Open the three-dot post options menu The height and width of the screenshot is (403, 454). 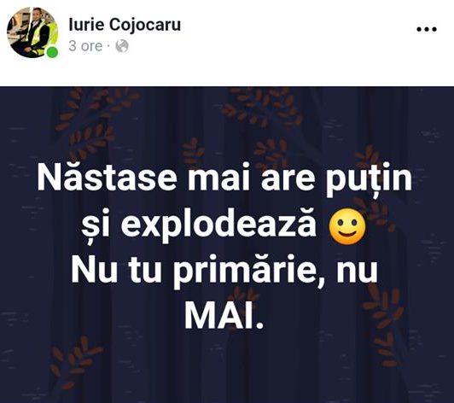click(x=426, y=29)
